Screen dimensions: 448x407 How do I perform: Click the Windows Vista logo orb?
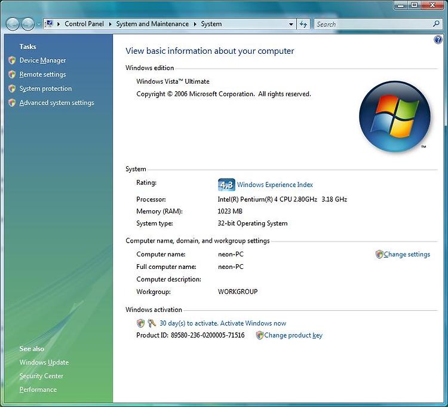pos(395,117)
